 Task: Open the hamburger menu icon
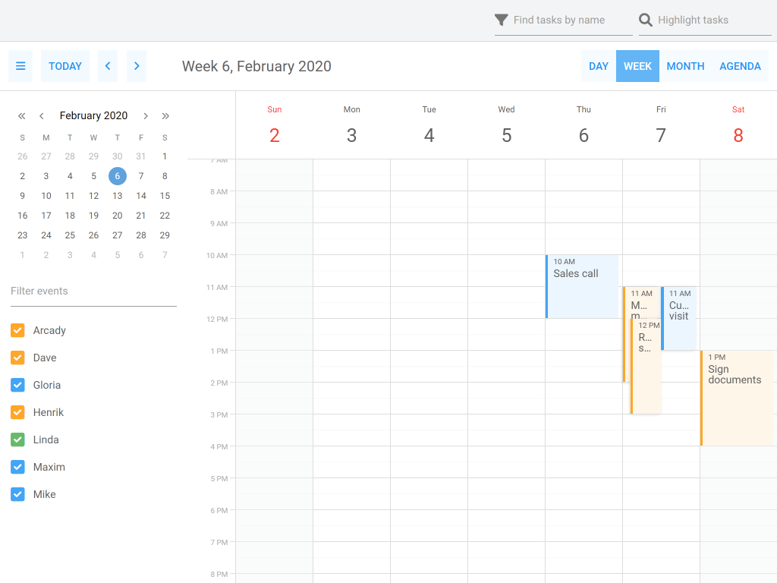coord(20,66)
